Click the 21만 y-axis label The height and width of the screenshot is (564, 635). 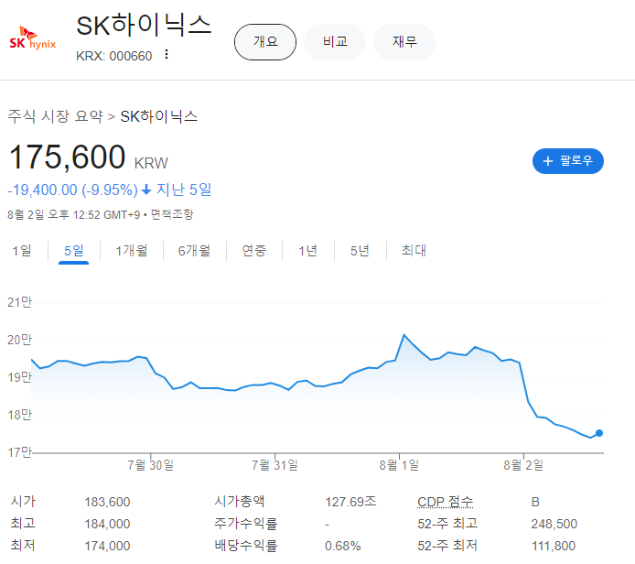pos(19,302)
